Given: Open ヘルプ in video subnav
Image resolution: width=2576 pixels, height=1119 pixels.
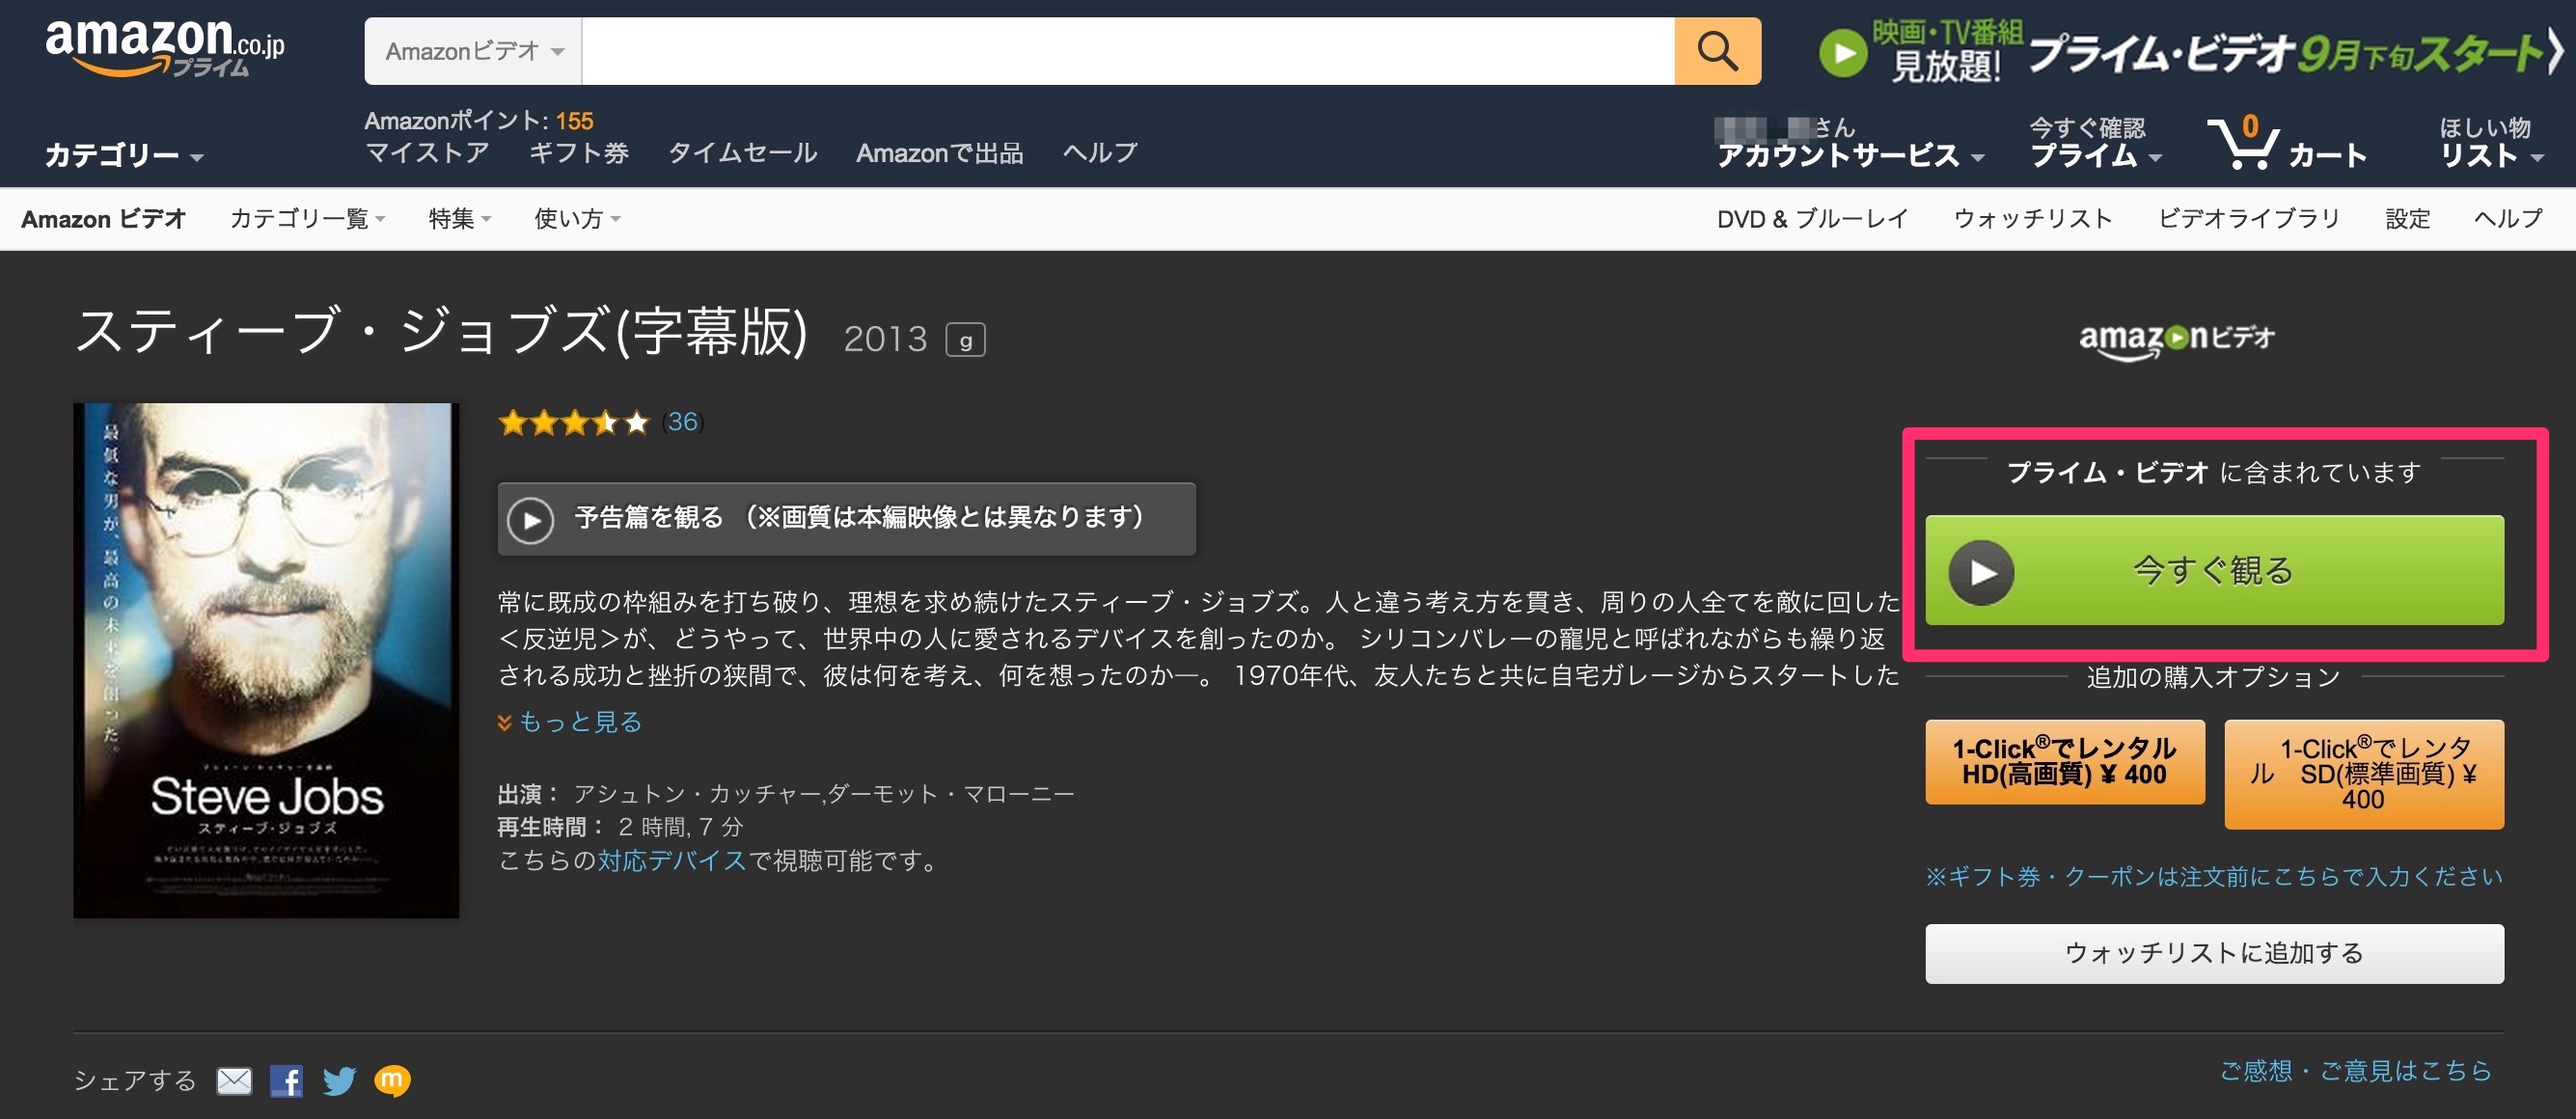Looking at the screenshot, I should click(x=2508, y=219).
